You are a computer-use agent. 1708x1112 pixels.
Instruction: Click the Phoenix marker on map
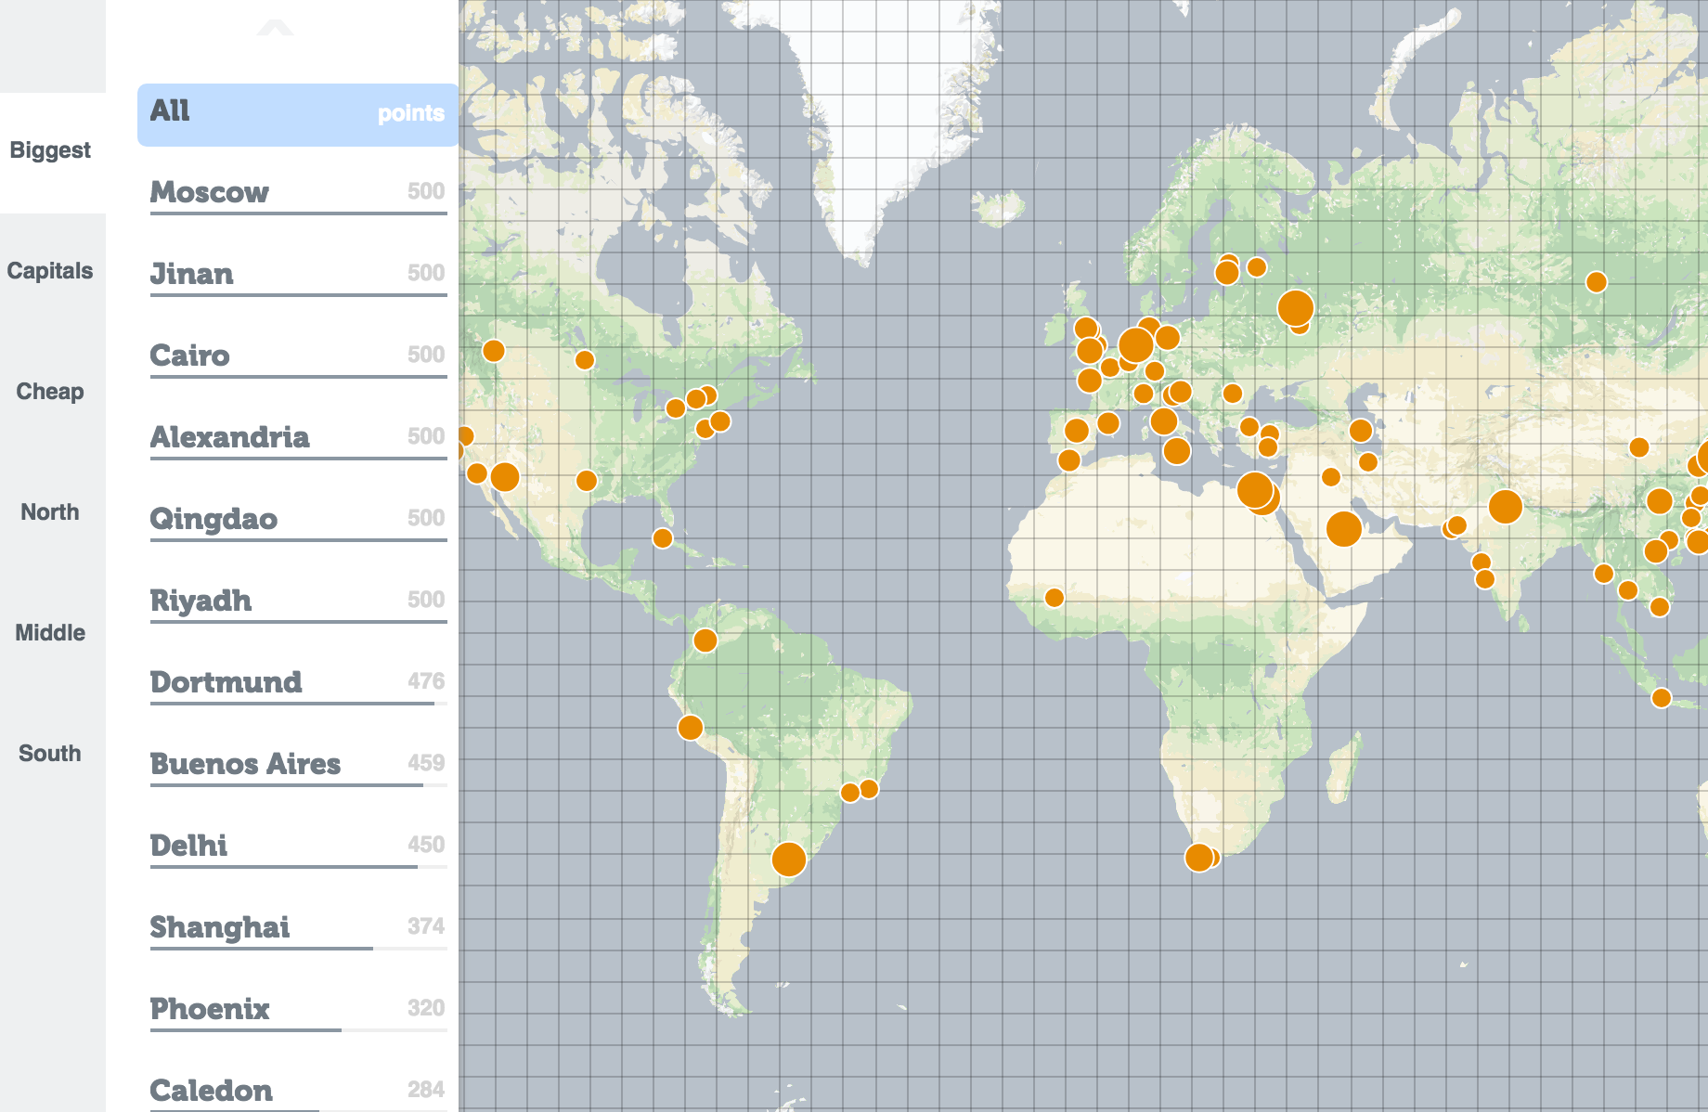(505, 477)
